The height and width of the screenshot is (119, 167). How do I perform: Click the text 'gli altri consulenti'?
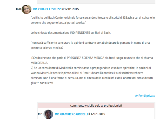[x=42, y=83]
